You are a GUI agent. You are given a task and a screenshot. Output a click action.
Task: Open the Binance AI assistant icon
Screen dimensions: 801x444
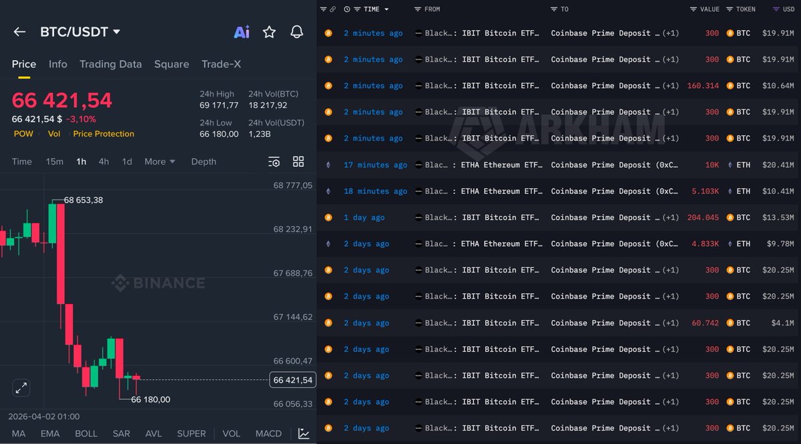242,32
